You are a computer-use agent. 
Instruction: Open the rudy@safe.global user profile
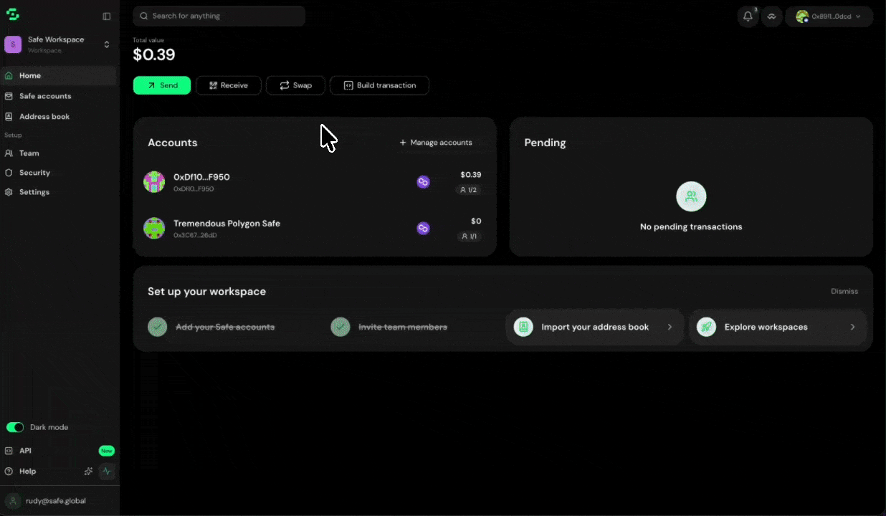tap(59, 501)
